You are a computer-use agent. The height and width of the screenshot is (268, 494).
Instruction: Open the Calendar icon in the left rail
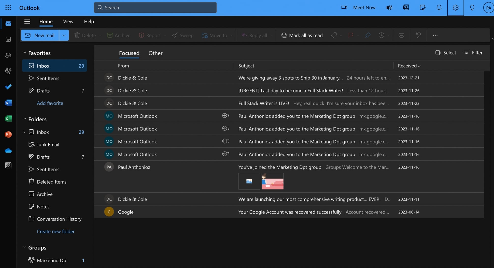click(x=8, y=39)
